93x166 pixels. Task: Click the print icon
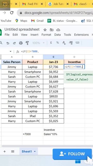click(x=21, y=43)
